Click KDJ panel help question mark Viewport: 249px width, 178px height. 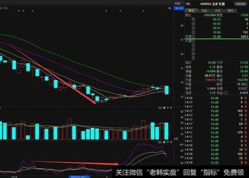[x=168, y=142]
